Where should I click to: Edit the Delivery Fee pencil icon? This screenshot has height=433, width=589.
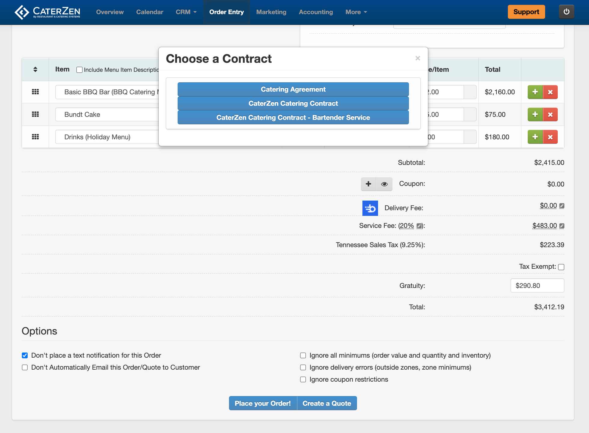pyautogui.click(x=562, y=206)
